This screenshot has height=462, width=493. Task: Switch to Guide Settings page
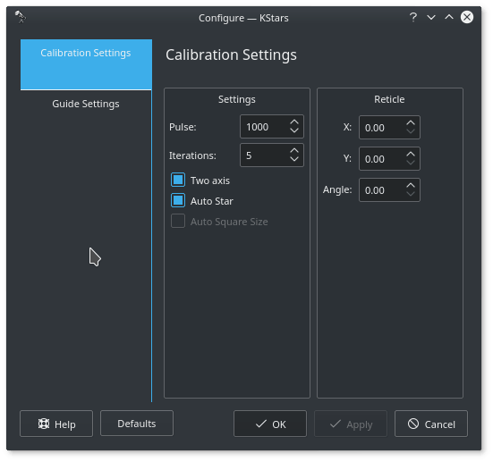[86, 104]
